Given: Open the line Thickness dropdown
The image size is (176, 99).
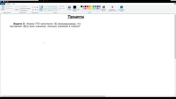Looking at the screenshot, I should (x=69, y=8).
